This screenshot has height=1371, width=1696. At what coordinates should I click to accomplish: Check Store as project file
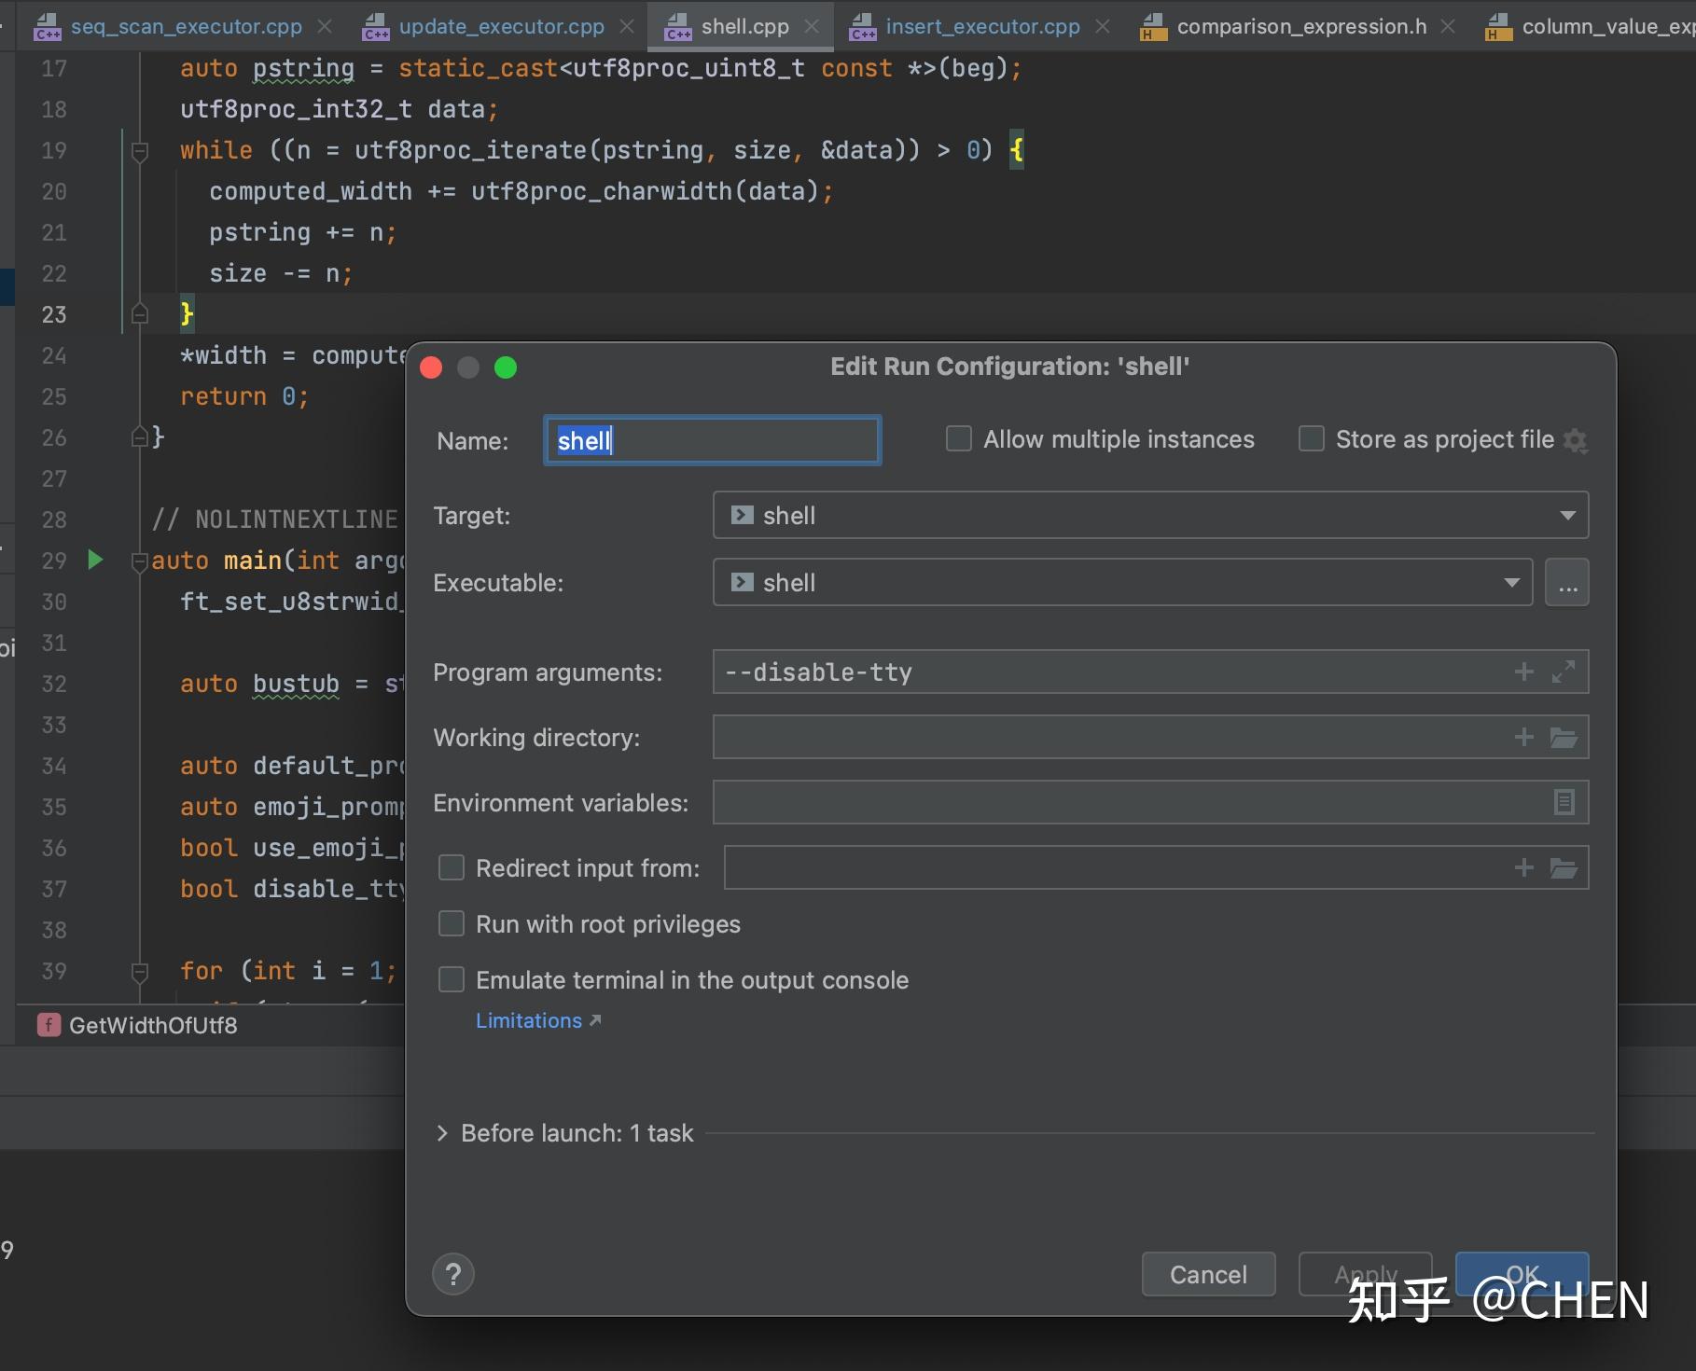pyautogui.click(x=1311, y=438)
